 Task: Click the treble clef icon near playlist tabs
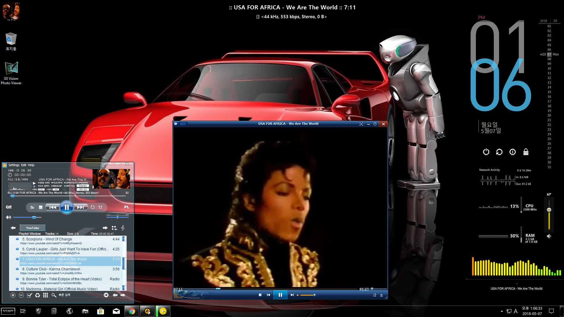[x=123, y=228]
